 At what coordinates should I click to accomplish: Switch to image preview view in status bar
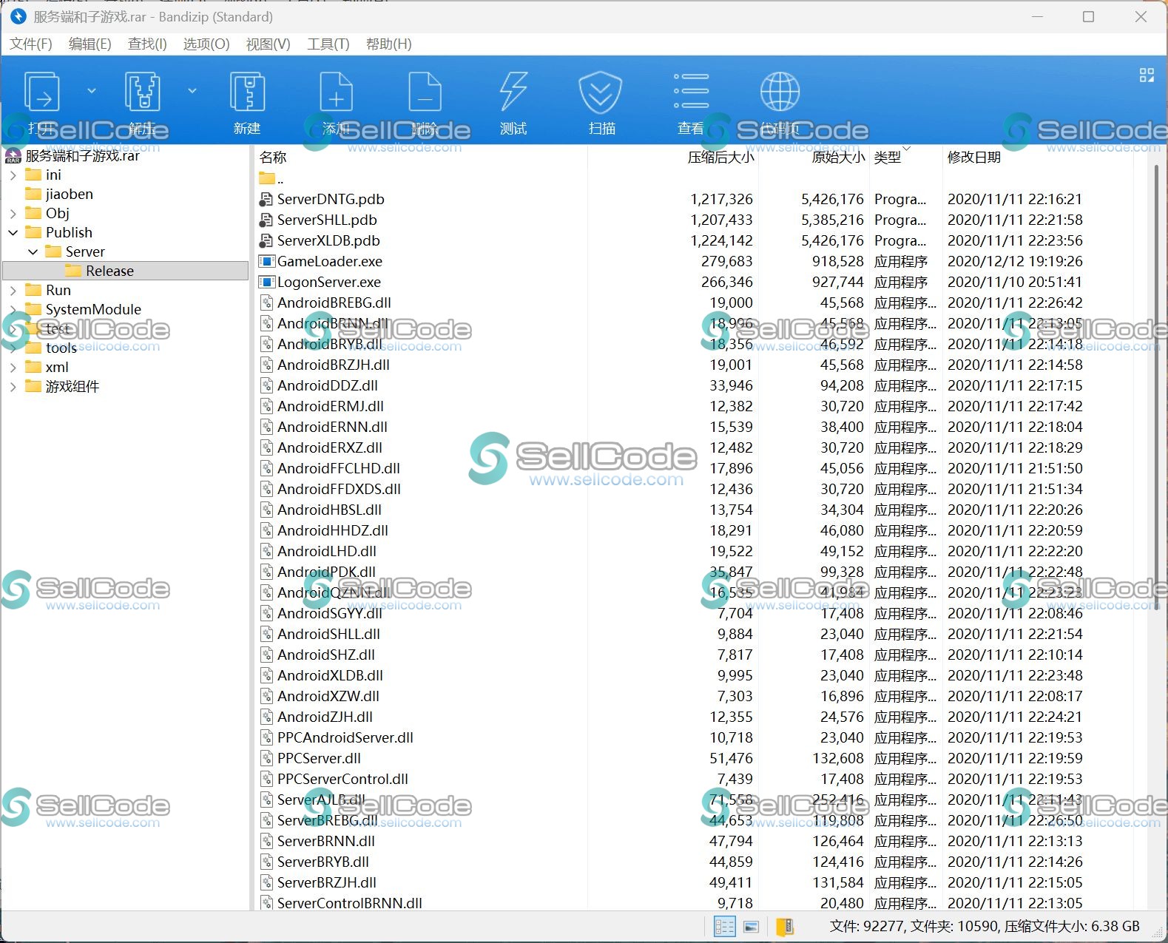tap(751, 927)
